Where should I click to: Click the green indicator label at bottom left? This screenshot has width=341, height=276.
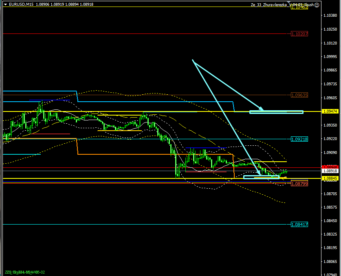pyautogui.click(x=24, y=272)
